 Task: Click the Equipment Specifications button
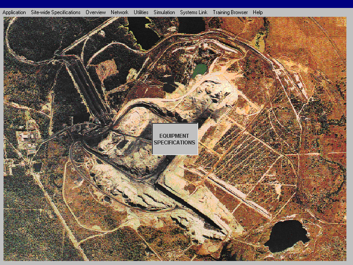click(175, 139)
